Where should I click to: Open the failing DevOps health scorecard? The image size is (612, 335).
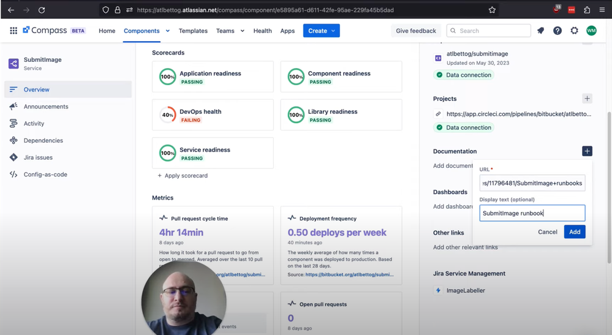click(x=213, y=115)
